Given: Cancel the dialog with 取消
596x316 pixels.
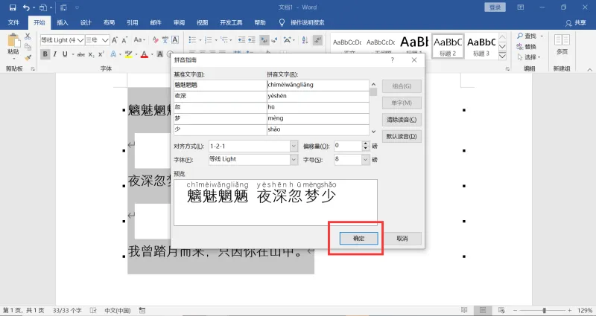Looking at the screenshot, I should 402,239.
